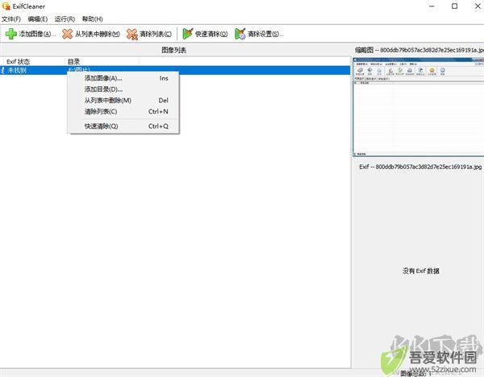
Task: Choose 添加图像(A)... in context menu
Action: 123,78
